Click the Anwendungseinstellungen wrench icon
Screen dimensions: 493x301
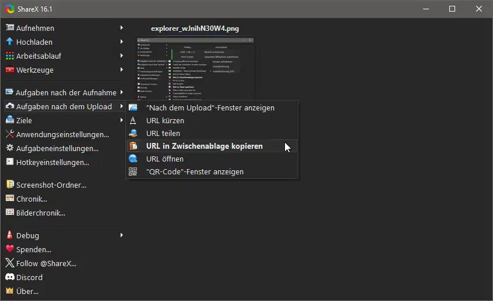click(x=10, y=134)
